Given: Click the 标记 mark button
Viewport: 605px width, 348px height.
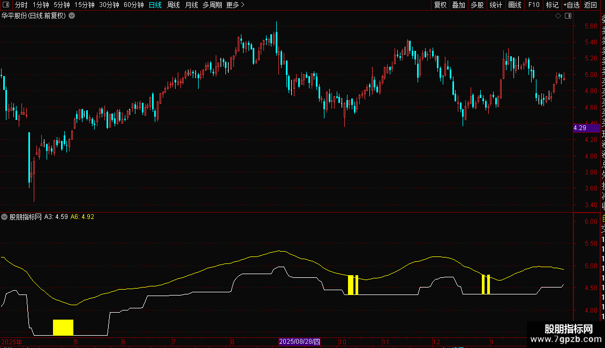Looking at the screenshot, I should 552,5.
